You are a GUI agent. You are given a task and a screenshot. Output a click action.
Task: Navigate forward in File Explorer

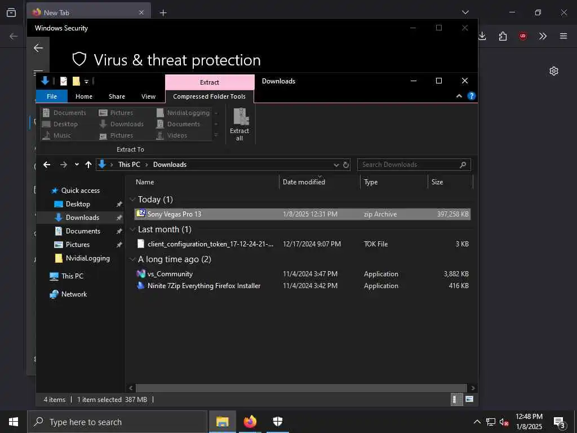(64, 165)
